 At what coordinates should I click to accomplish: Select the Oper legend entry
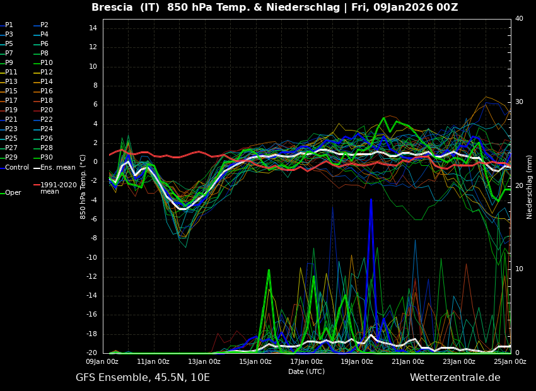(x=13, y=193)
